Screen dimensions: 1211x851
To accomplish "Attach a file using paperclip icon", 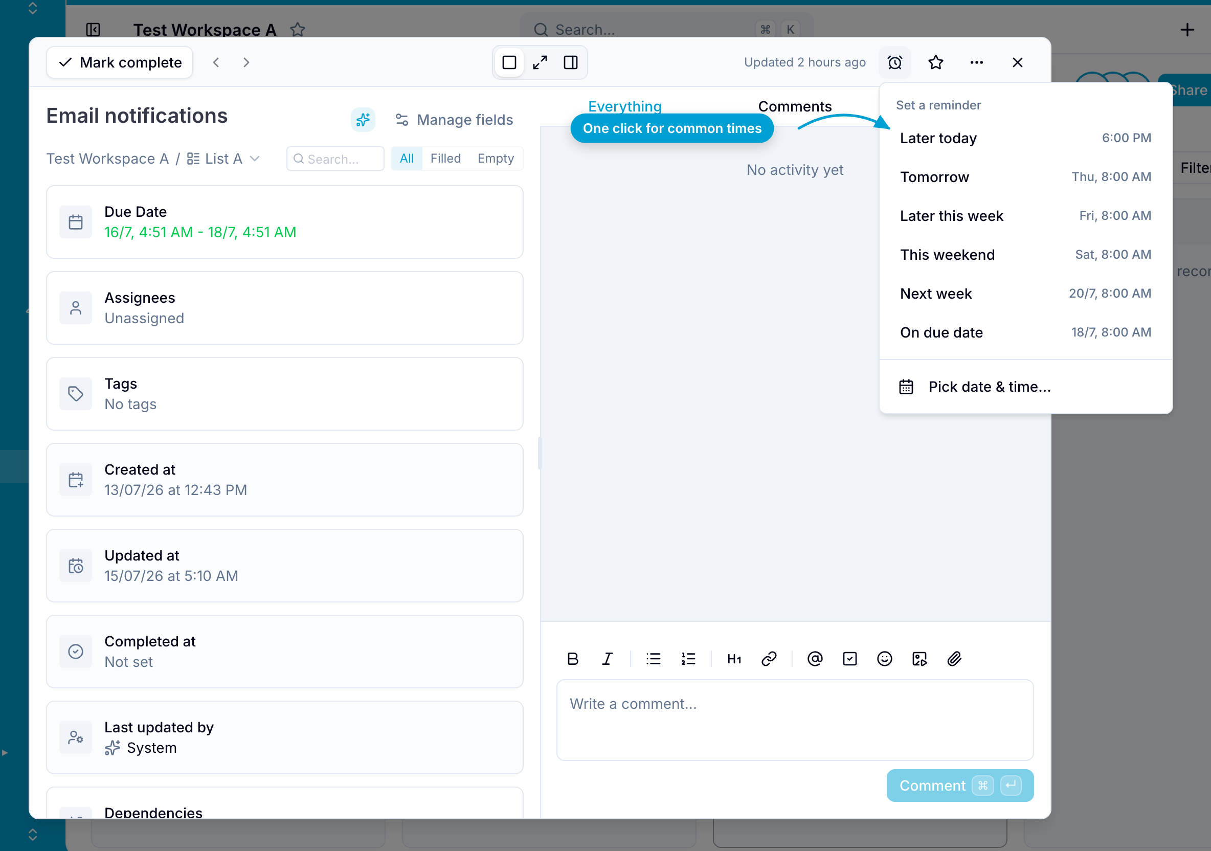I will [x=954, y=658].
